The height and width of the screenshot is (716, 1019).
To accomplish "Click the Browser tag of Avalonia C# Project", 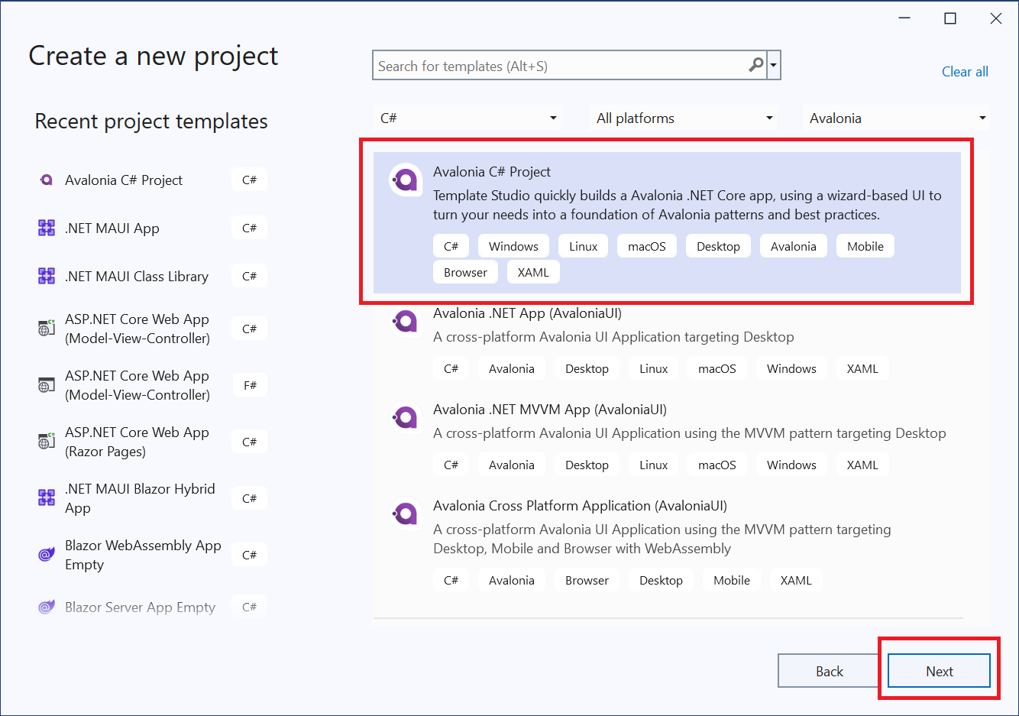I will pyautogui.click(x=465, y=272).
